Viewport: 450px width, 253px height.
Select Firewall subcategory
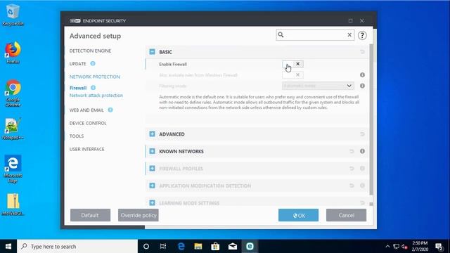click(x=78, y=88)
